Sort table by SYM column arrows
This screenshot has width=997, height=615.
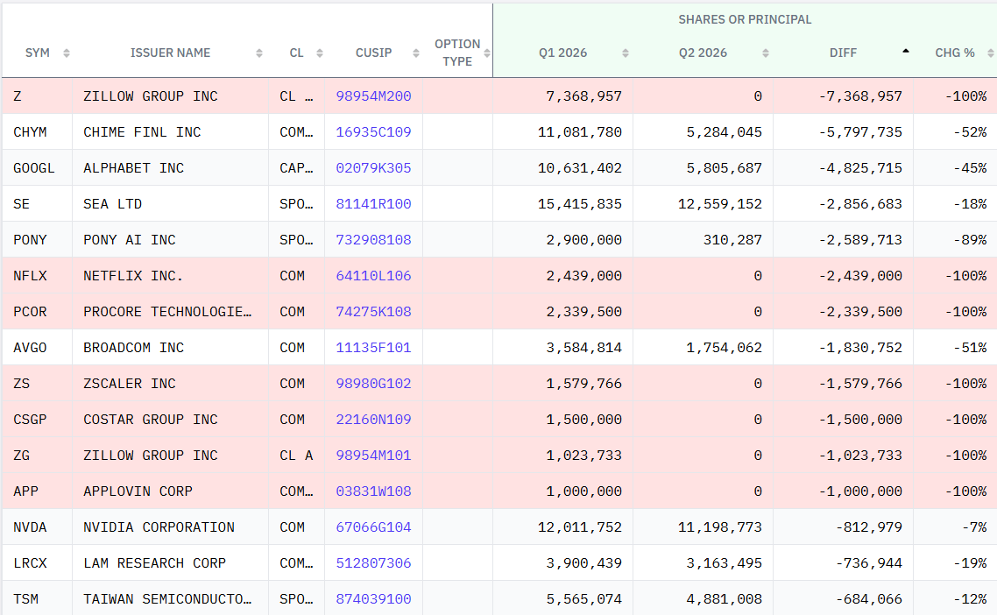[x=66, y=53]
